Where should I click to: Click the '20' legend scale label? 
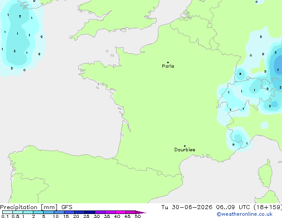click(76, 216)
